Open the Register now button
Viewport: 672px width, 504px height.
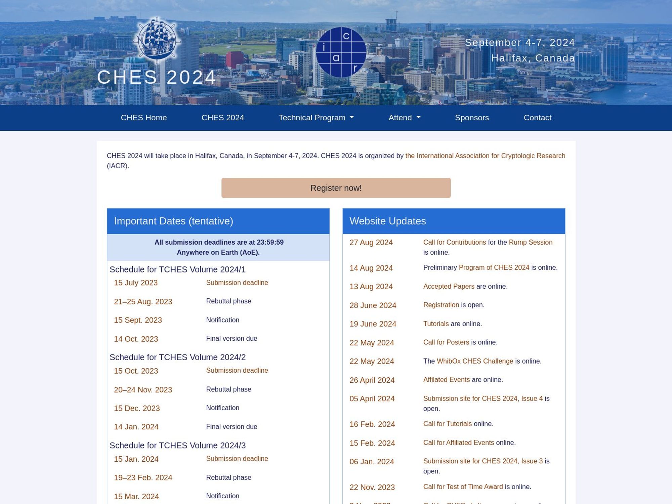[x=336, y=188]
